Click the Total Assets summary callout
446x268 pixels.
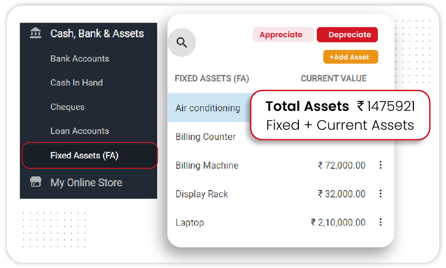(x=340, y=116)
